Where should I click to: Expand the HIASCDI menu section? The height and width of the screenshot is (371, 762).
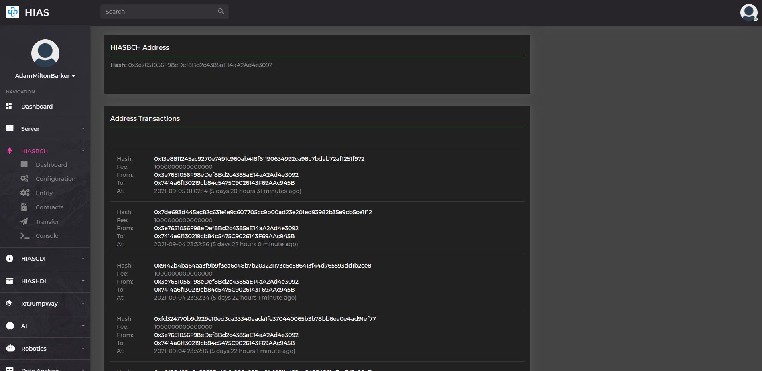click(45, 258)
